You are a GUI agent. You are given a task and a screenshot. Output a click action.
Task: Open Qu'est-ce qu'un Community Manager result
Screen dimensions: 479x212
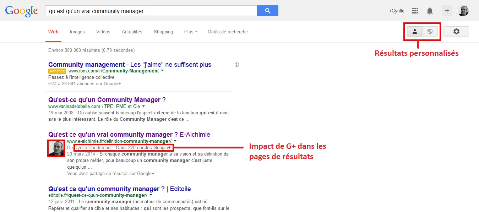107,100
